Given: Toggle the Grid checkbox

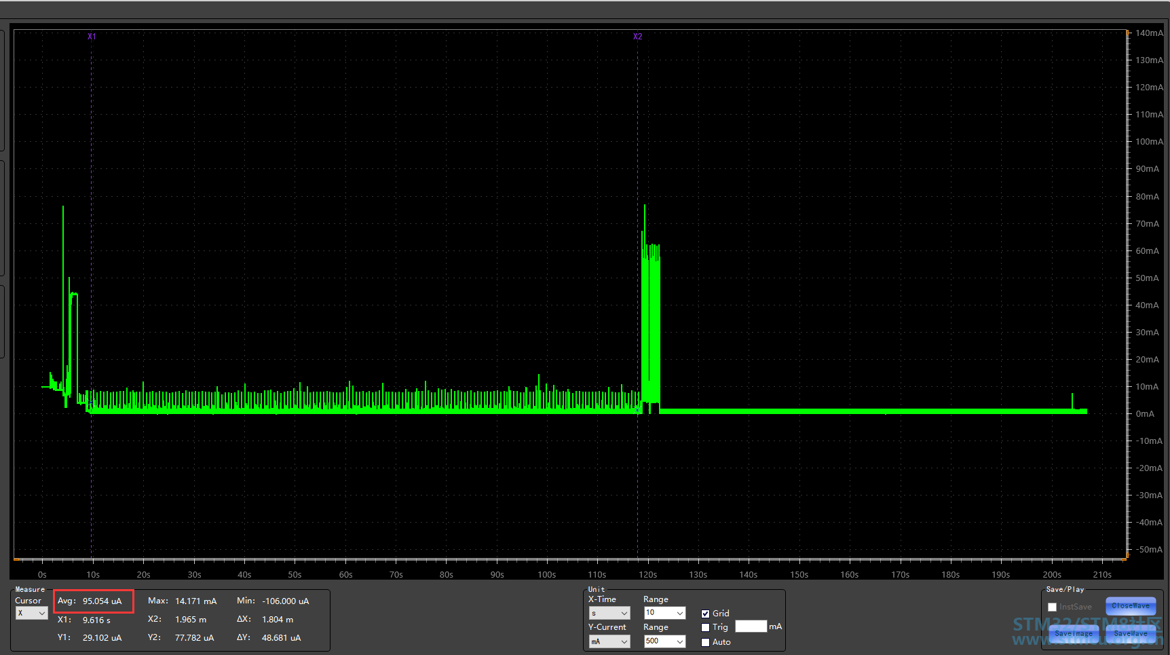Looking at the screenshot, I should [705, 614].
